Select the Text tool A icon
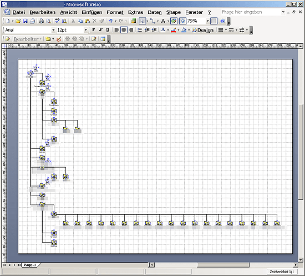This screenshot has width=305, height=276. [163, 21]
